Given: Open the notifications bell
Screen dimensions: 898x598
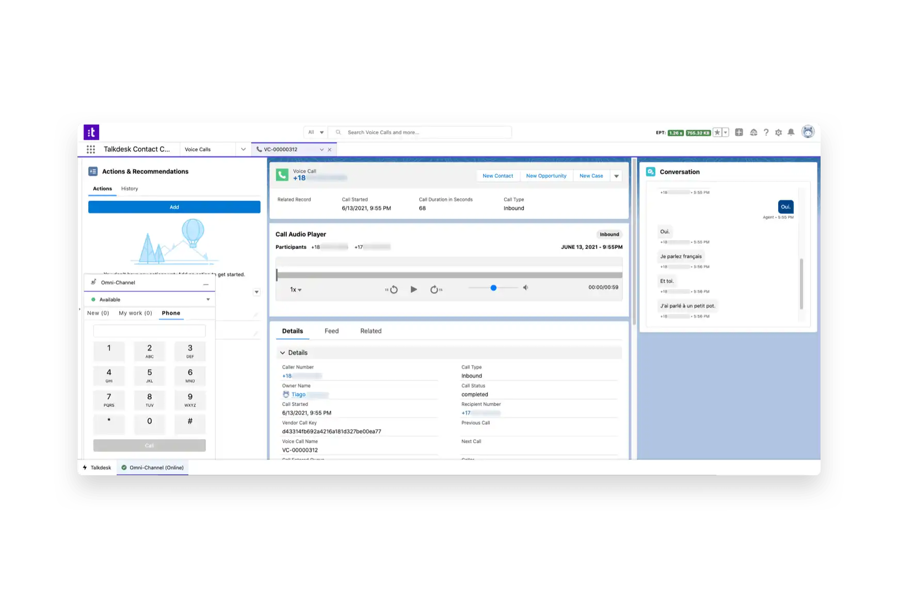Looking at the screenshot, I should (x=791, y=132).
